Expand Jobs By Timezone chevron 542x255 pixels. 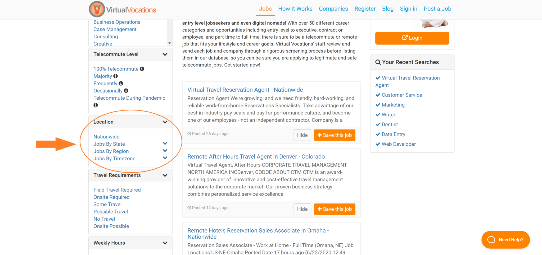coord(165,158)
